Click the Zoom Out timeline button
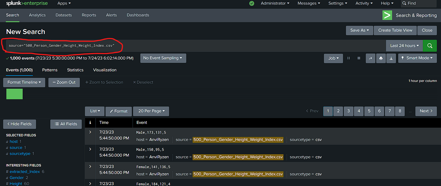 tap(64, 82)
